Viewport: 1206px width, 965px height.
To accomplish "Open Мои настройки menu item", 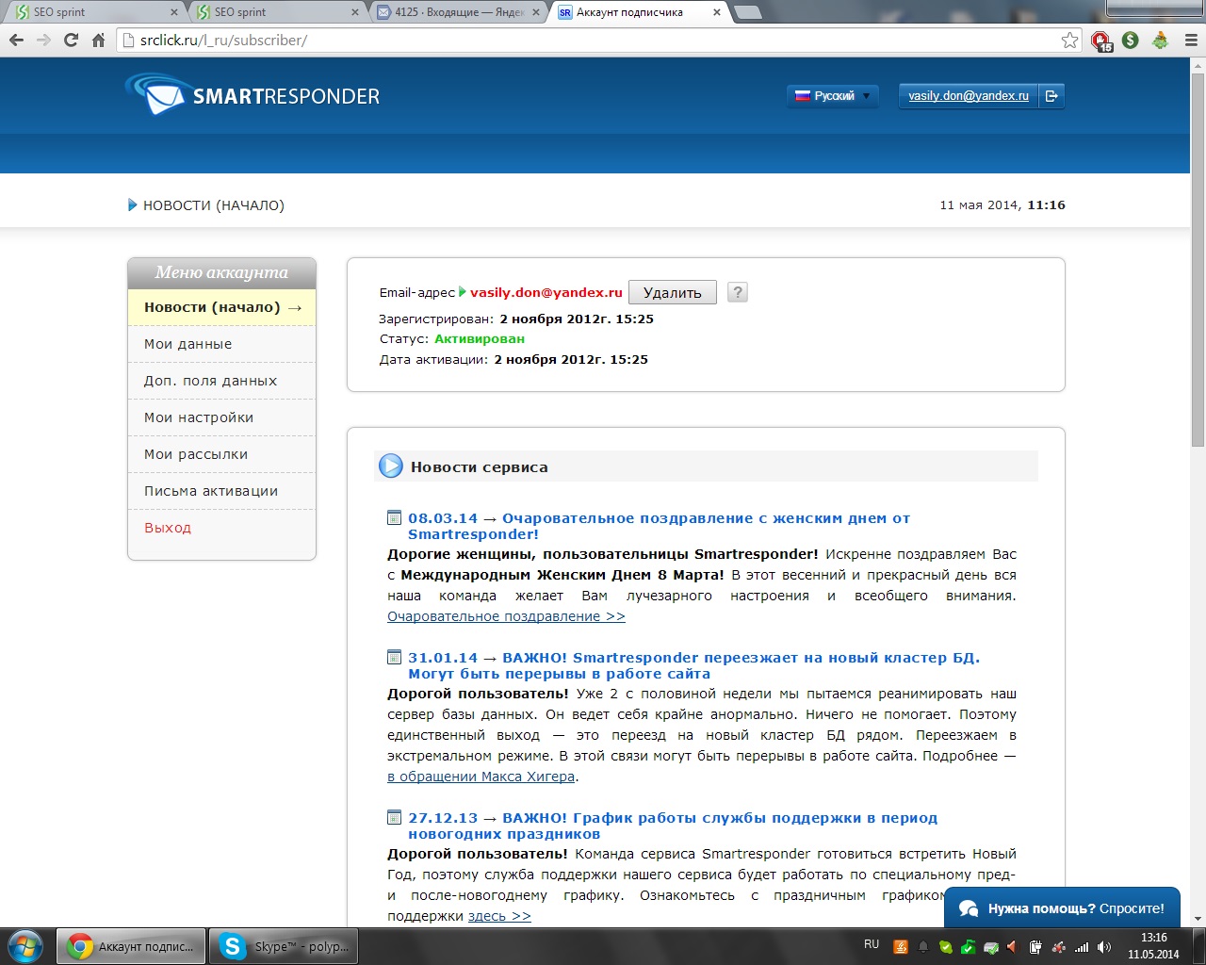I will click(x=221, y=417).
